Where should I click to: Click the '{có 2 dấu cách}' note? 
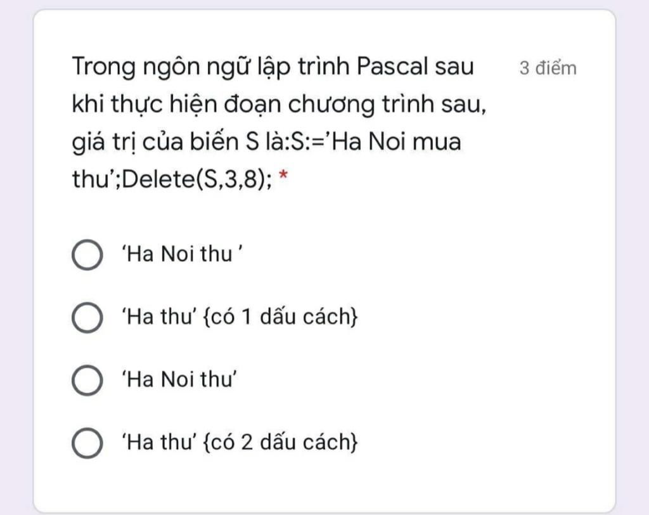click(x=281, y=442)
